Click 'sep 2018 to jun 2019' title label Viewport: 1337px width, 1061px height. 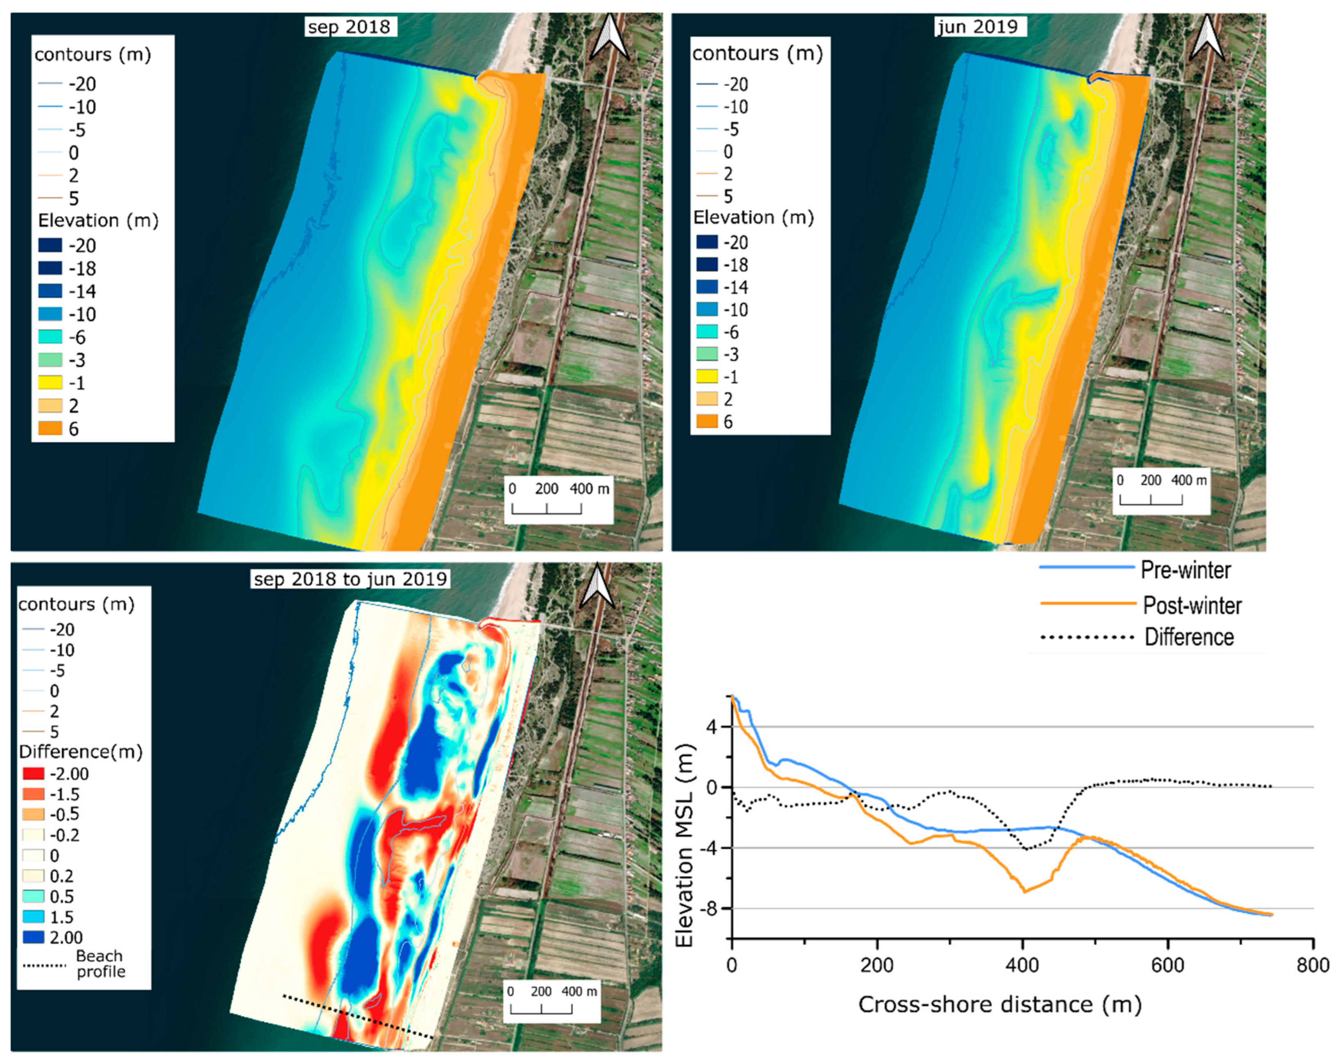tap(350, 579)
